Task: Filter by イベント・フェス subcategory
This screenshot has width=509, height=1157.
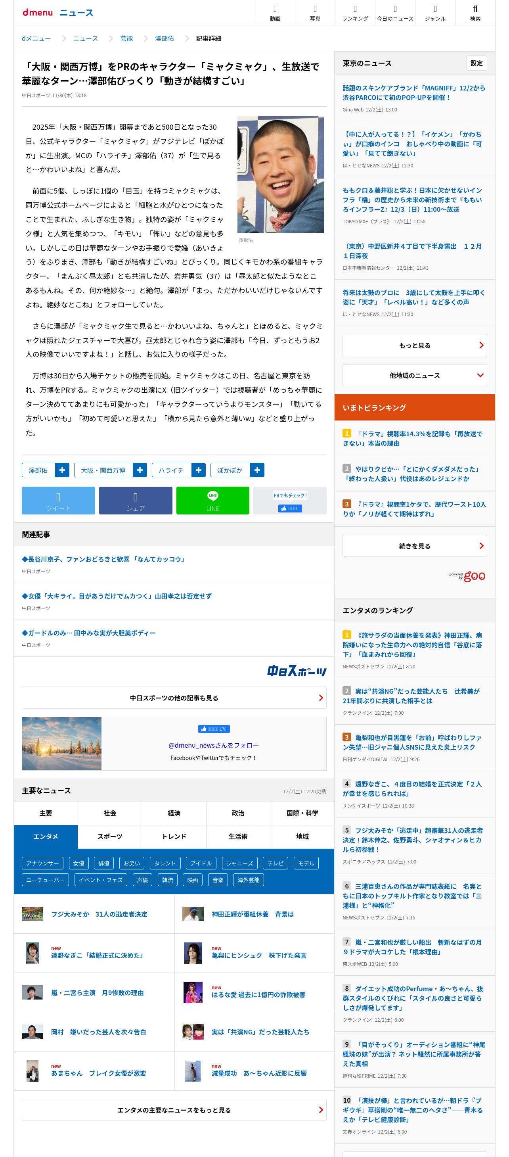Action: pos(101,879)
